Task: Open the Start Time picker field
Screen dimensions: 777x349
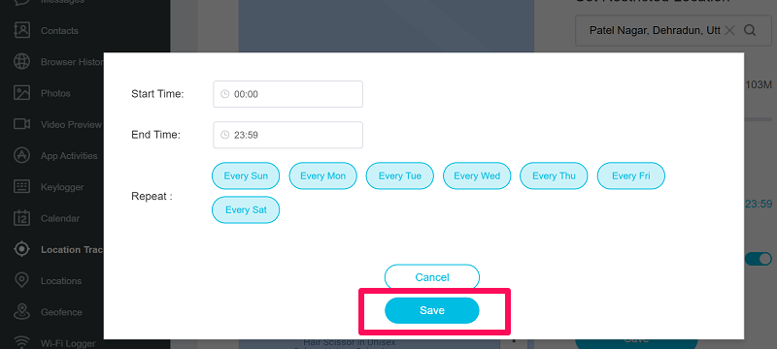Action: point(287,94)
